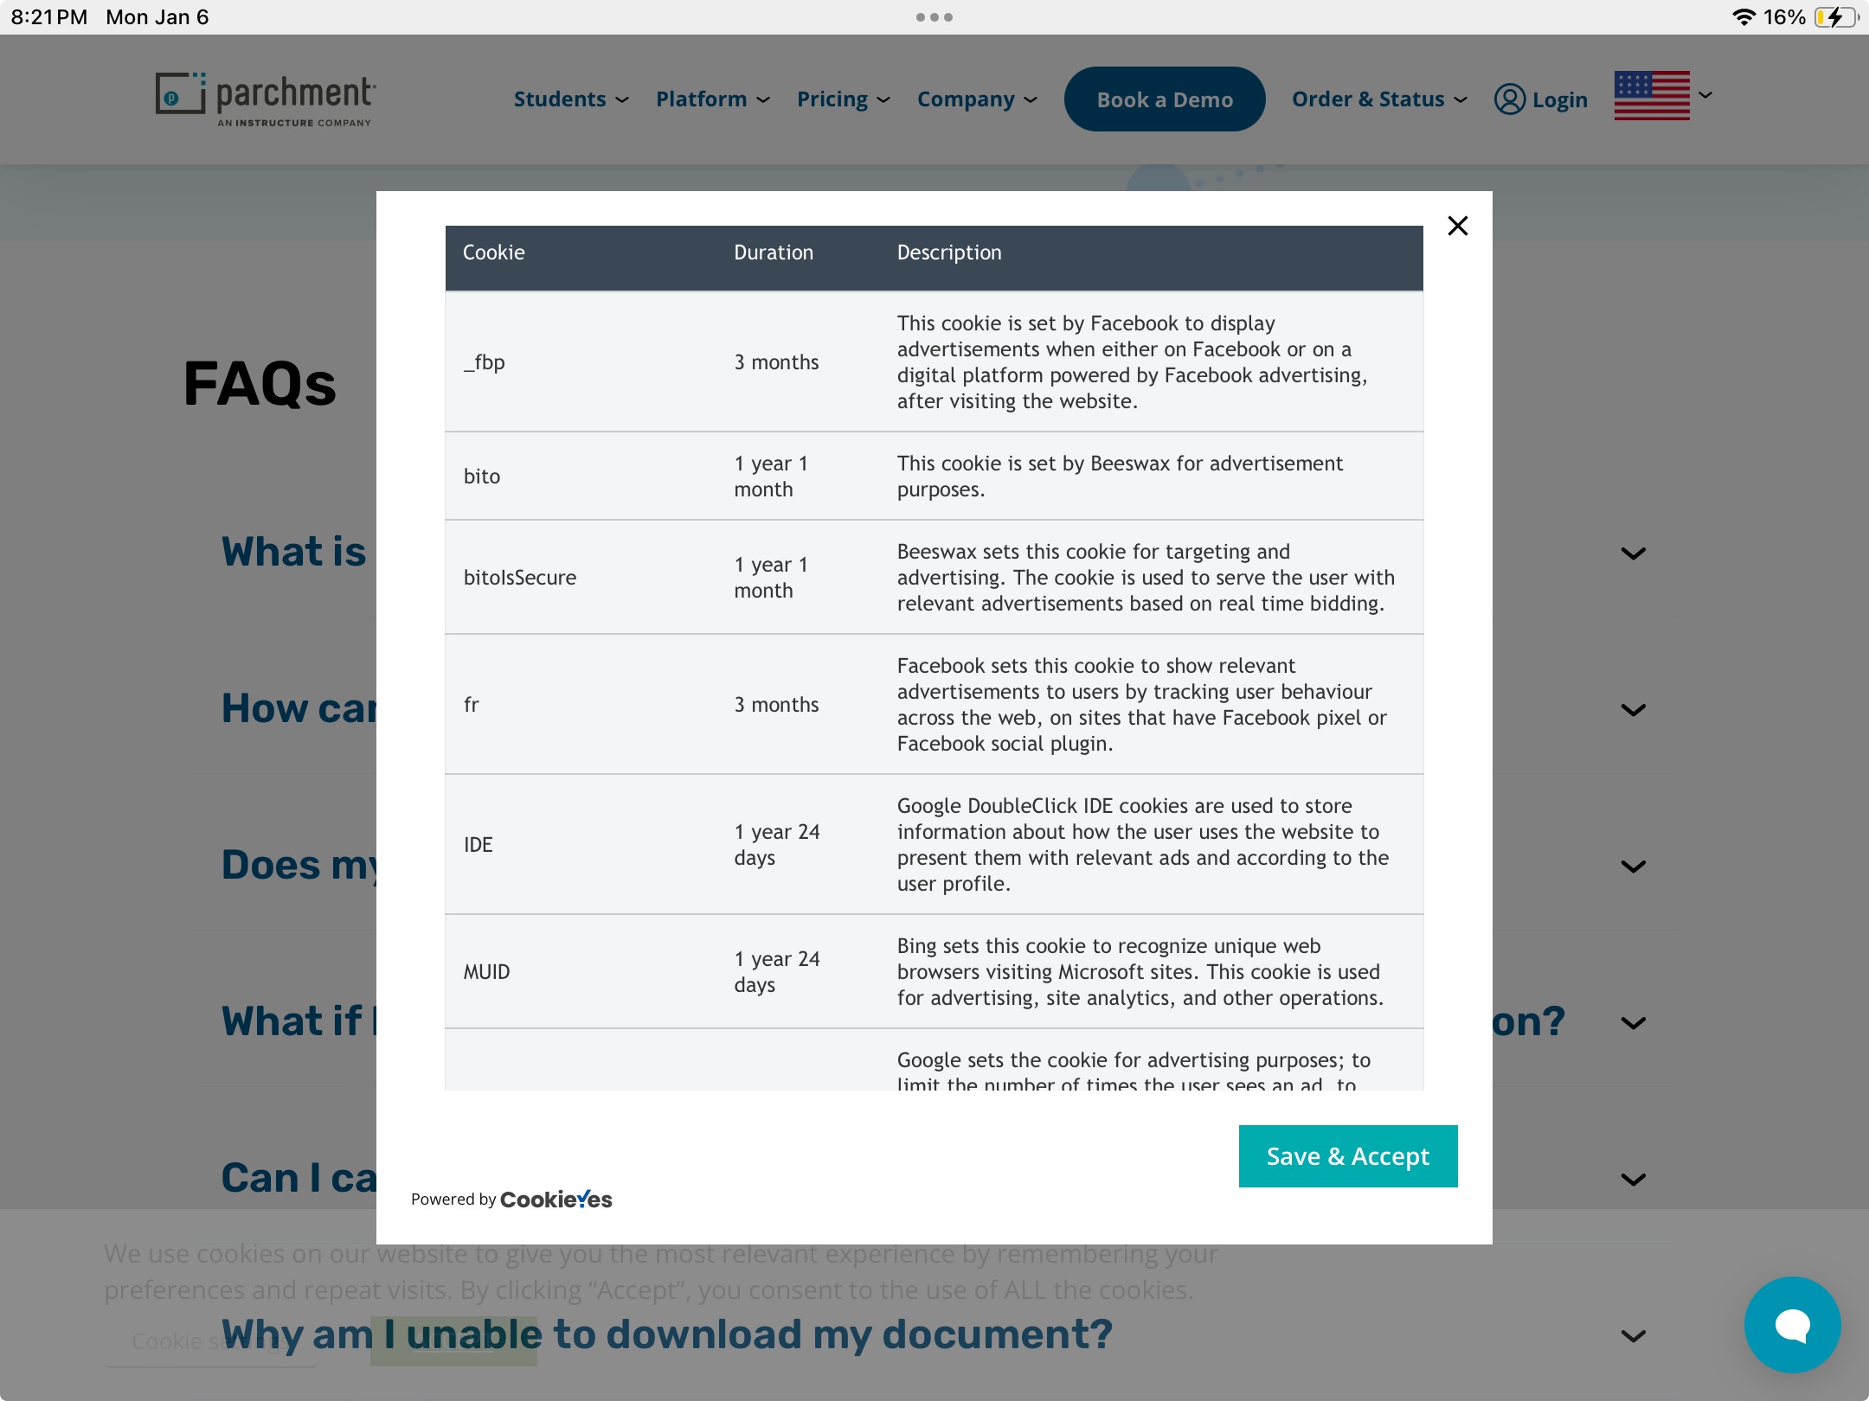Expand 'Why am I unable to download' chevron

[x=1633, y=1336]
